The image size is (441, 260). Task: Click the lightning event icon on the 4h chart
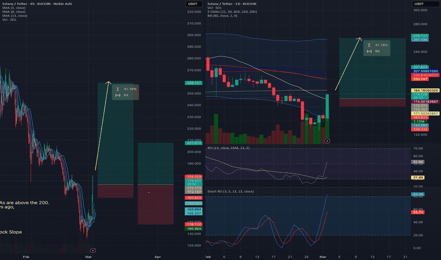(x=93, y=250)
